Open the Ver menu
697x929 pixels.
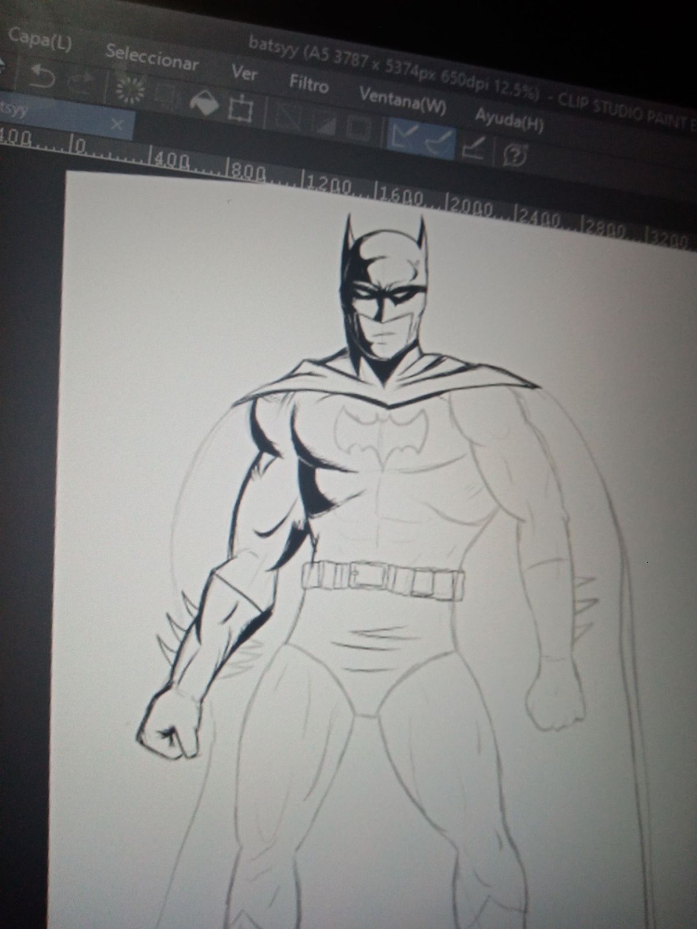click(244, 73)
